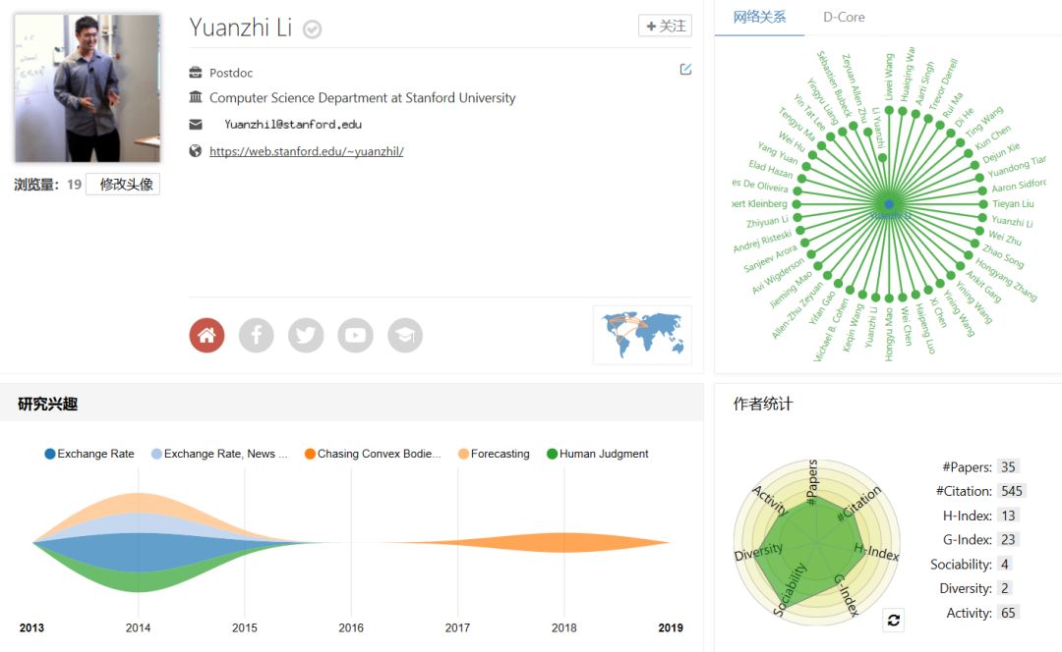Refresh the author statistics radar chart
Viewport: 1062px width, 652px height.
point(893,620)
